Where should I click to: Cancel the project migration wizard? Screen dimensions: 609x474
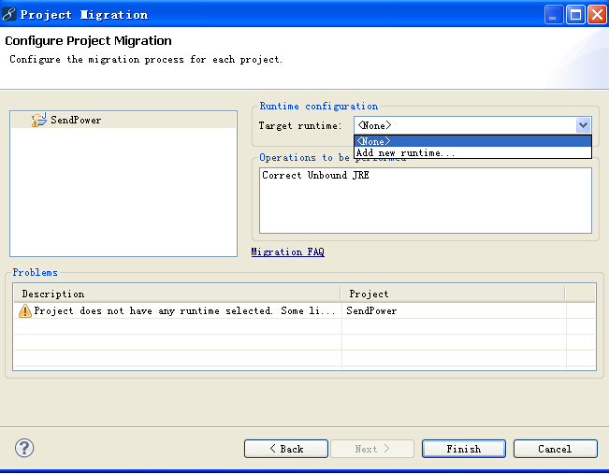(555, 449)
